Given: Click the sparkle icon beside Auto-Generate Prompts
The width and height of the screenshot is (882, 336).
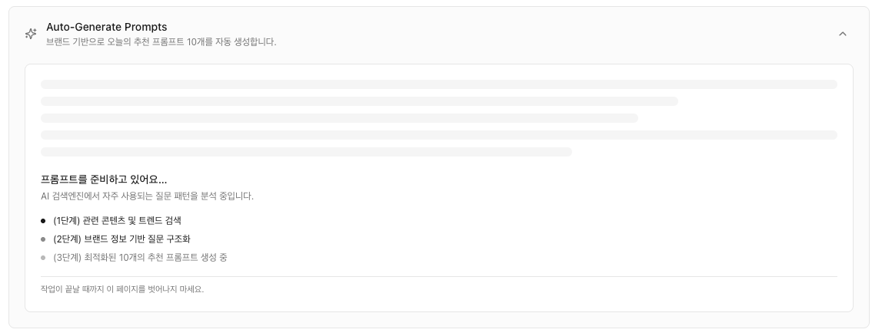Looking at the screenshot, I should [31, 34].
